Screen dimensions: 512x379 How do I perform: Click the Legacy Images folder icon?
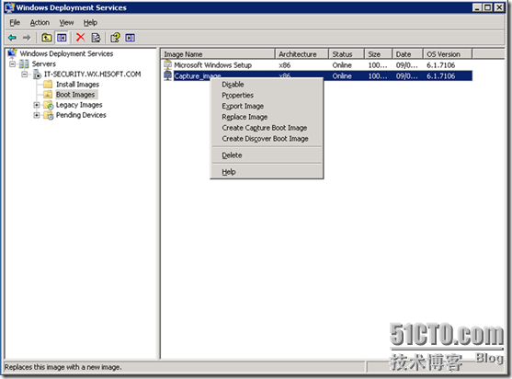pos(48,105)
